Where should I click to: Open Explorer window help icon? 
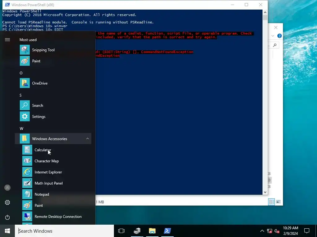(280, 36)
